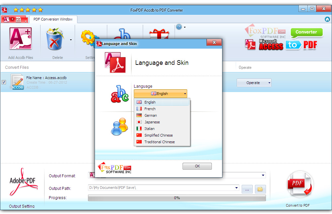This screenshot has width=332, height=214.
Task: Click the red gift box icon
Action: coord(159,34)
